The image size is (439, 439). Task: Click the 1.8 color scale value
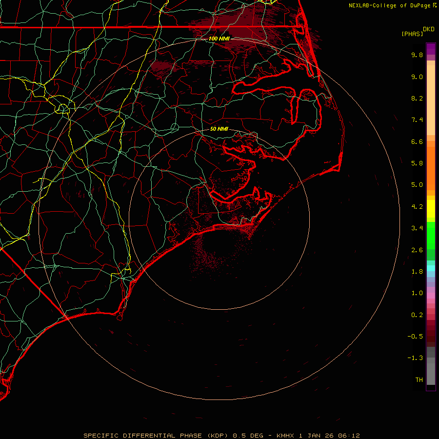click(x=417, y=272)
